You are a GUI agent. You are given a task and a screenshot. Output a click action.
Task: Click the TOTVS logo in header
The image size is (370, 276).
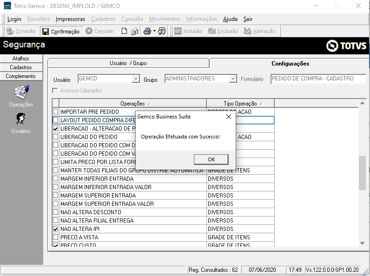click(346, 46)
